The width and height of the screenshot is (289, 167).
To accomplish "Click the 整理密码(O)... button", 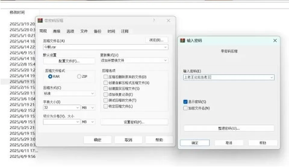I will tap(229, 128).
